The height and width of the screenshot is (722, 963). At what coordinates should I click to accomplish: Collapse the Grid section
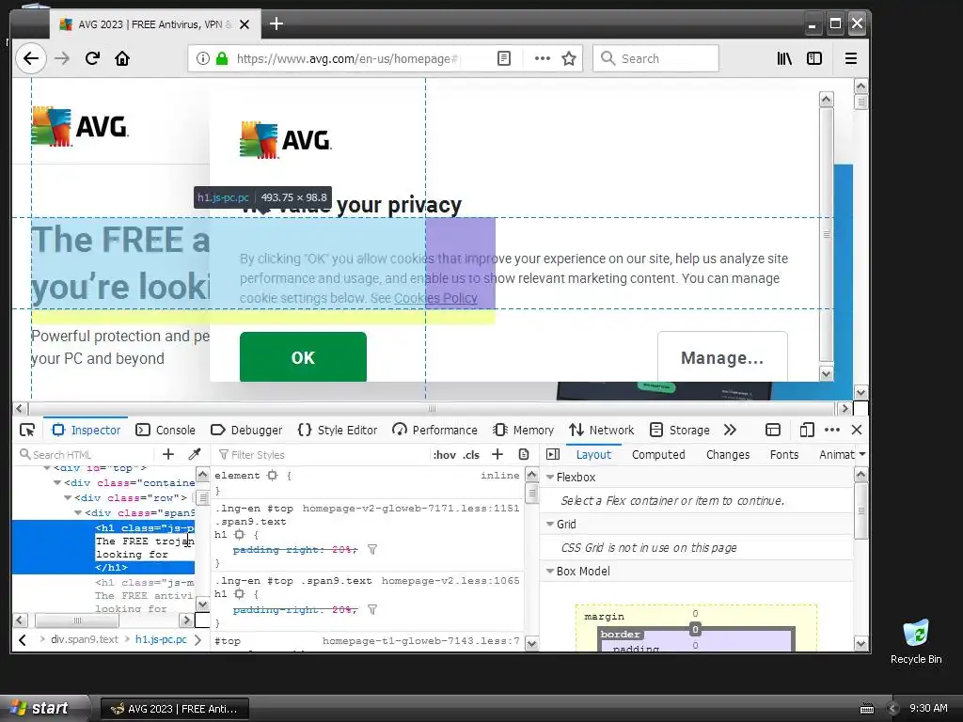pos(550,524)
